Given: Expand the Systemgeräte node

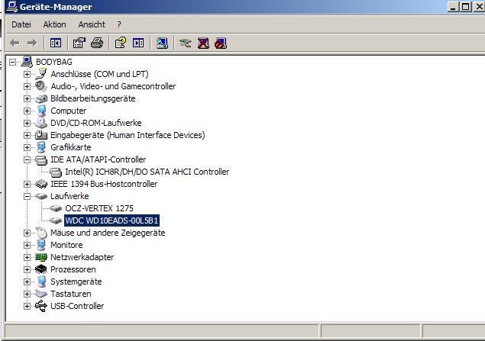Looking at the screenshot, I should coord(27,281).
